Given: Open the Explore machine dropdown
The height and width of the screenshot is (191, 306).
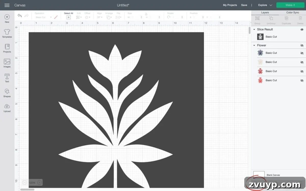Looking at the screenshot, I should 265,5.
